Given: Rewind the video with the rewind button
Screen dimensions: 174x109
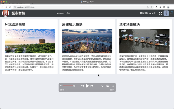Looking at the screenshot, I should (82, 86).
